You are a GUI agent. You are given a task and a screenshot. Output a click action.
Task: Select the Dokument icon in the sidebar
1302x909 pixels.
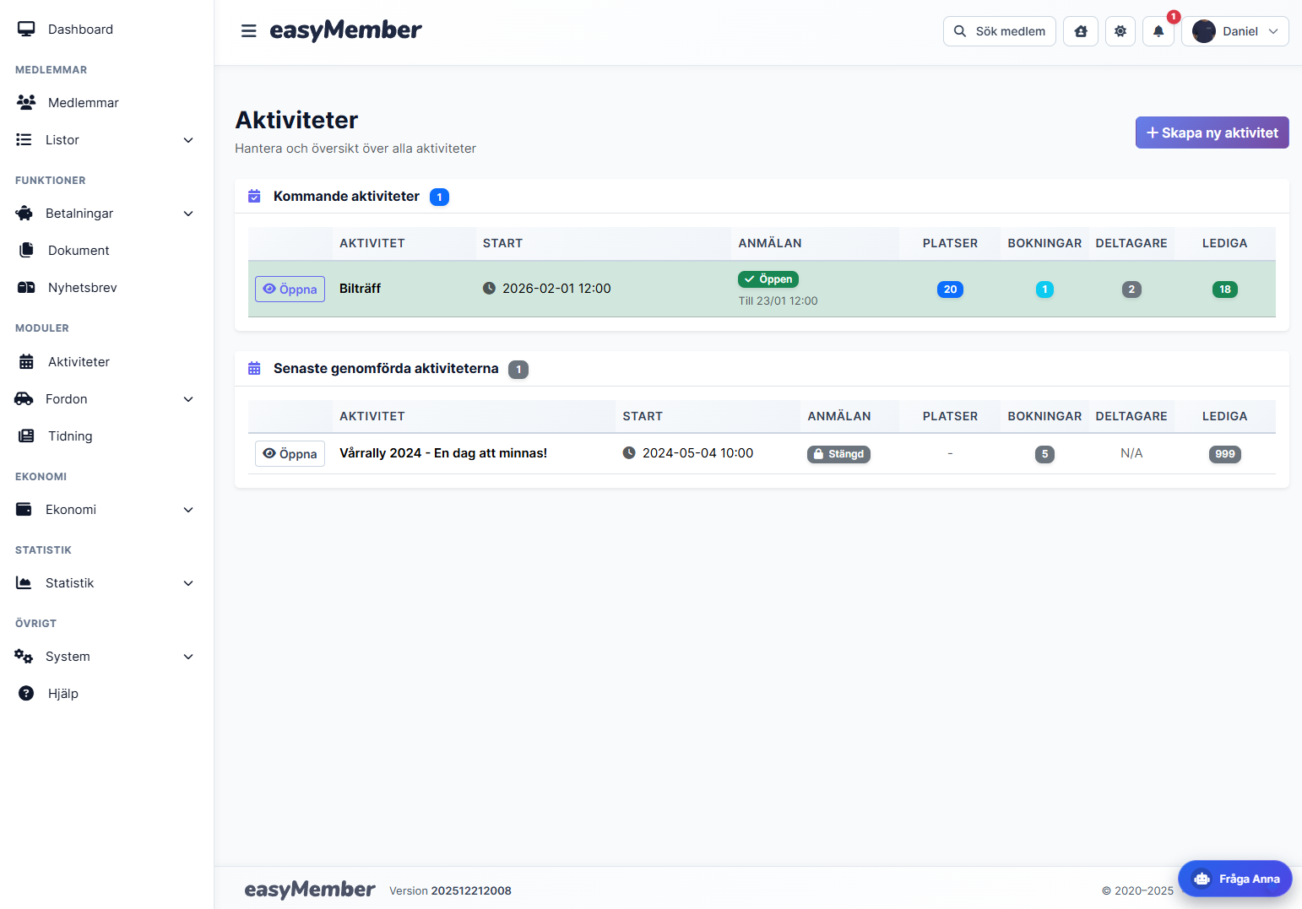25,250
